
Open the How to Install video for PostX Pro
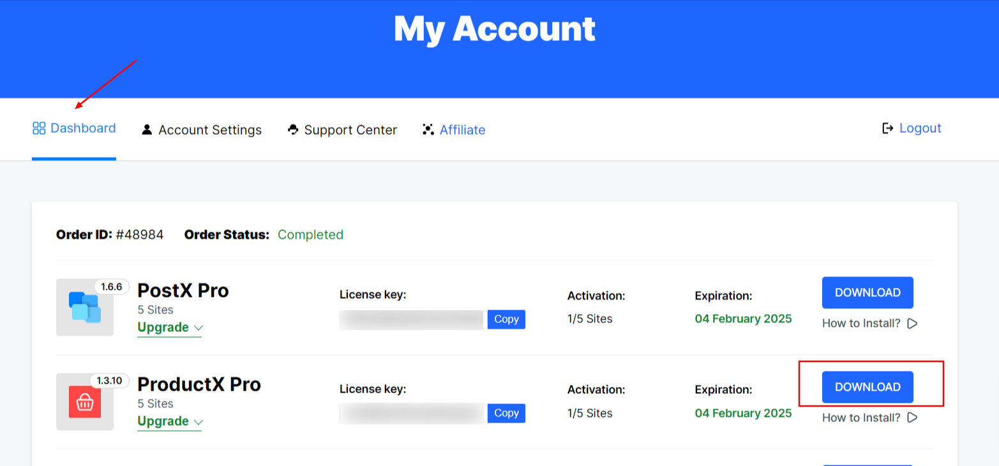tap(912, 324)
